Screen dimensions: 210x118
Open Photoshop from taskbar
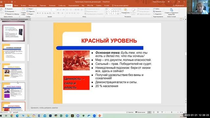coord(50,116)
